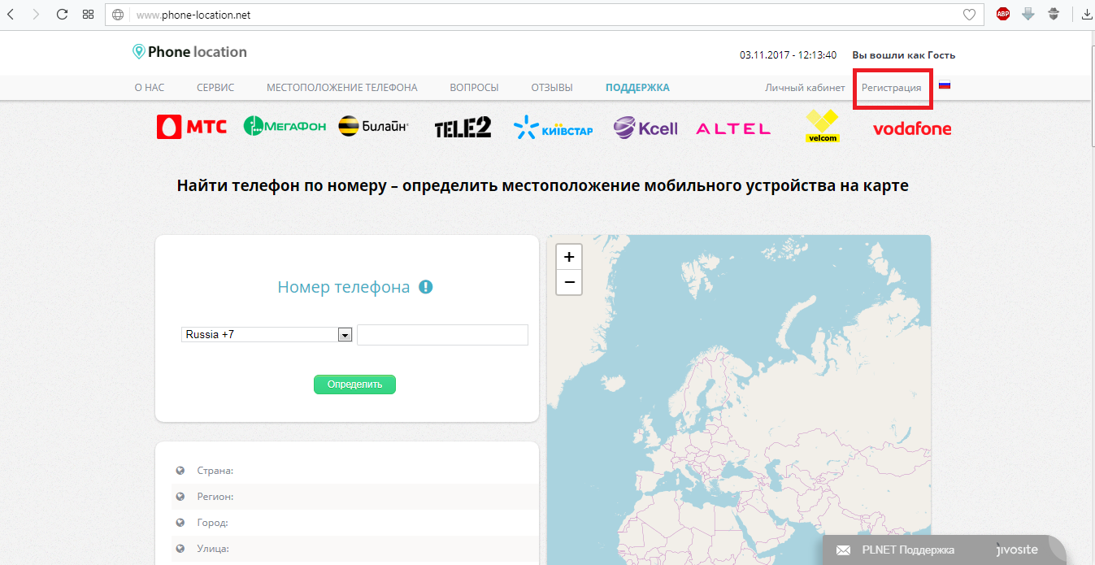Click the Город: row label
1095x565 pixels.
[212, 523]
